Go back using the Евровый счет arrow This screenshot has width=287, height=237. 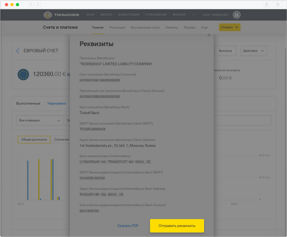[x=18, y=51]
